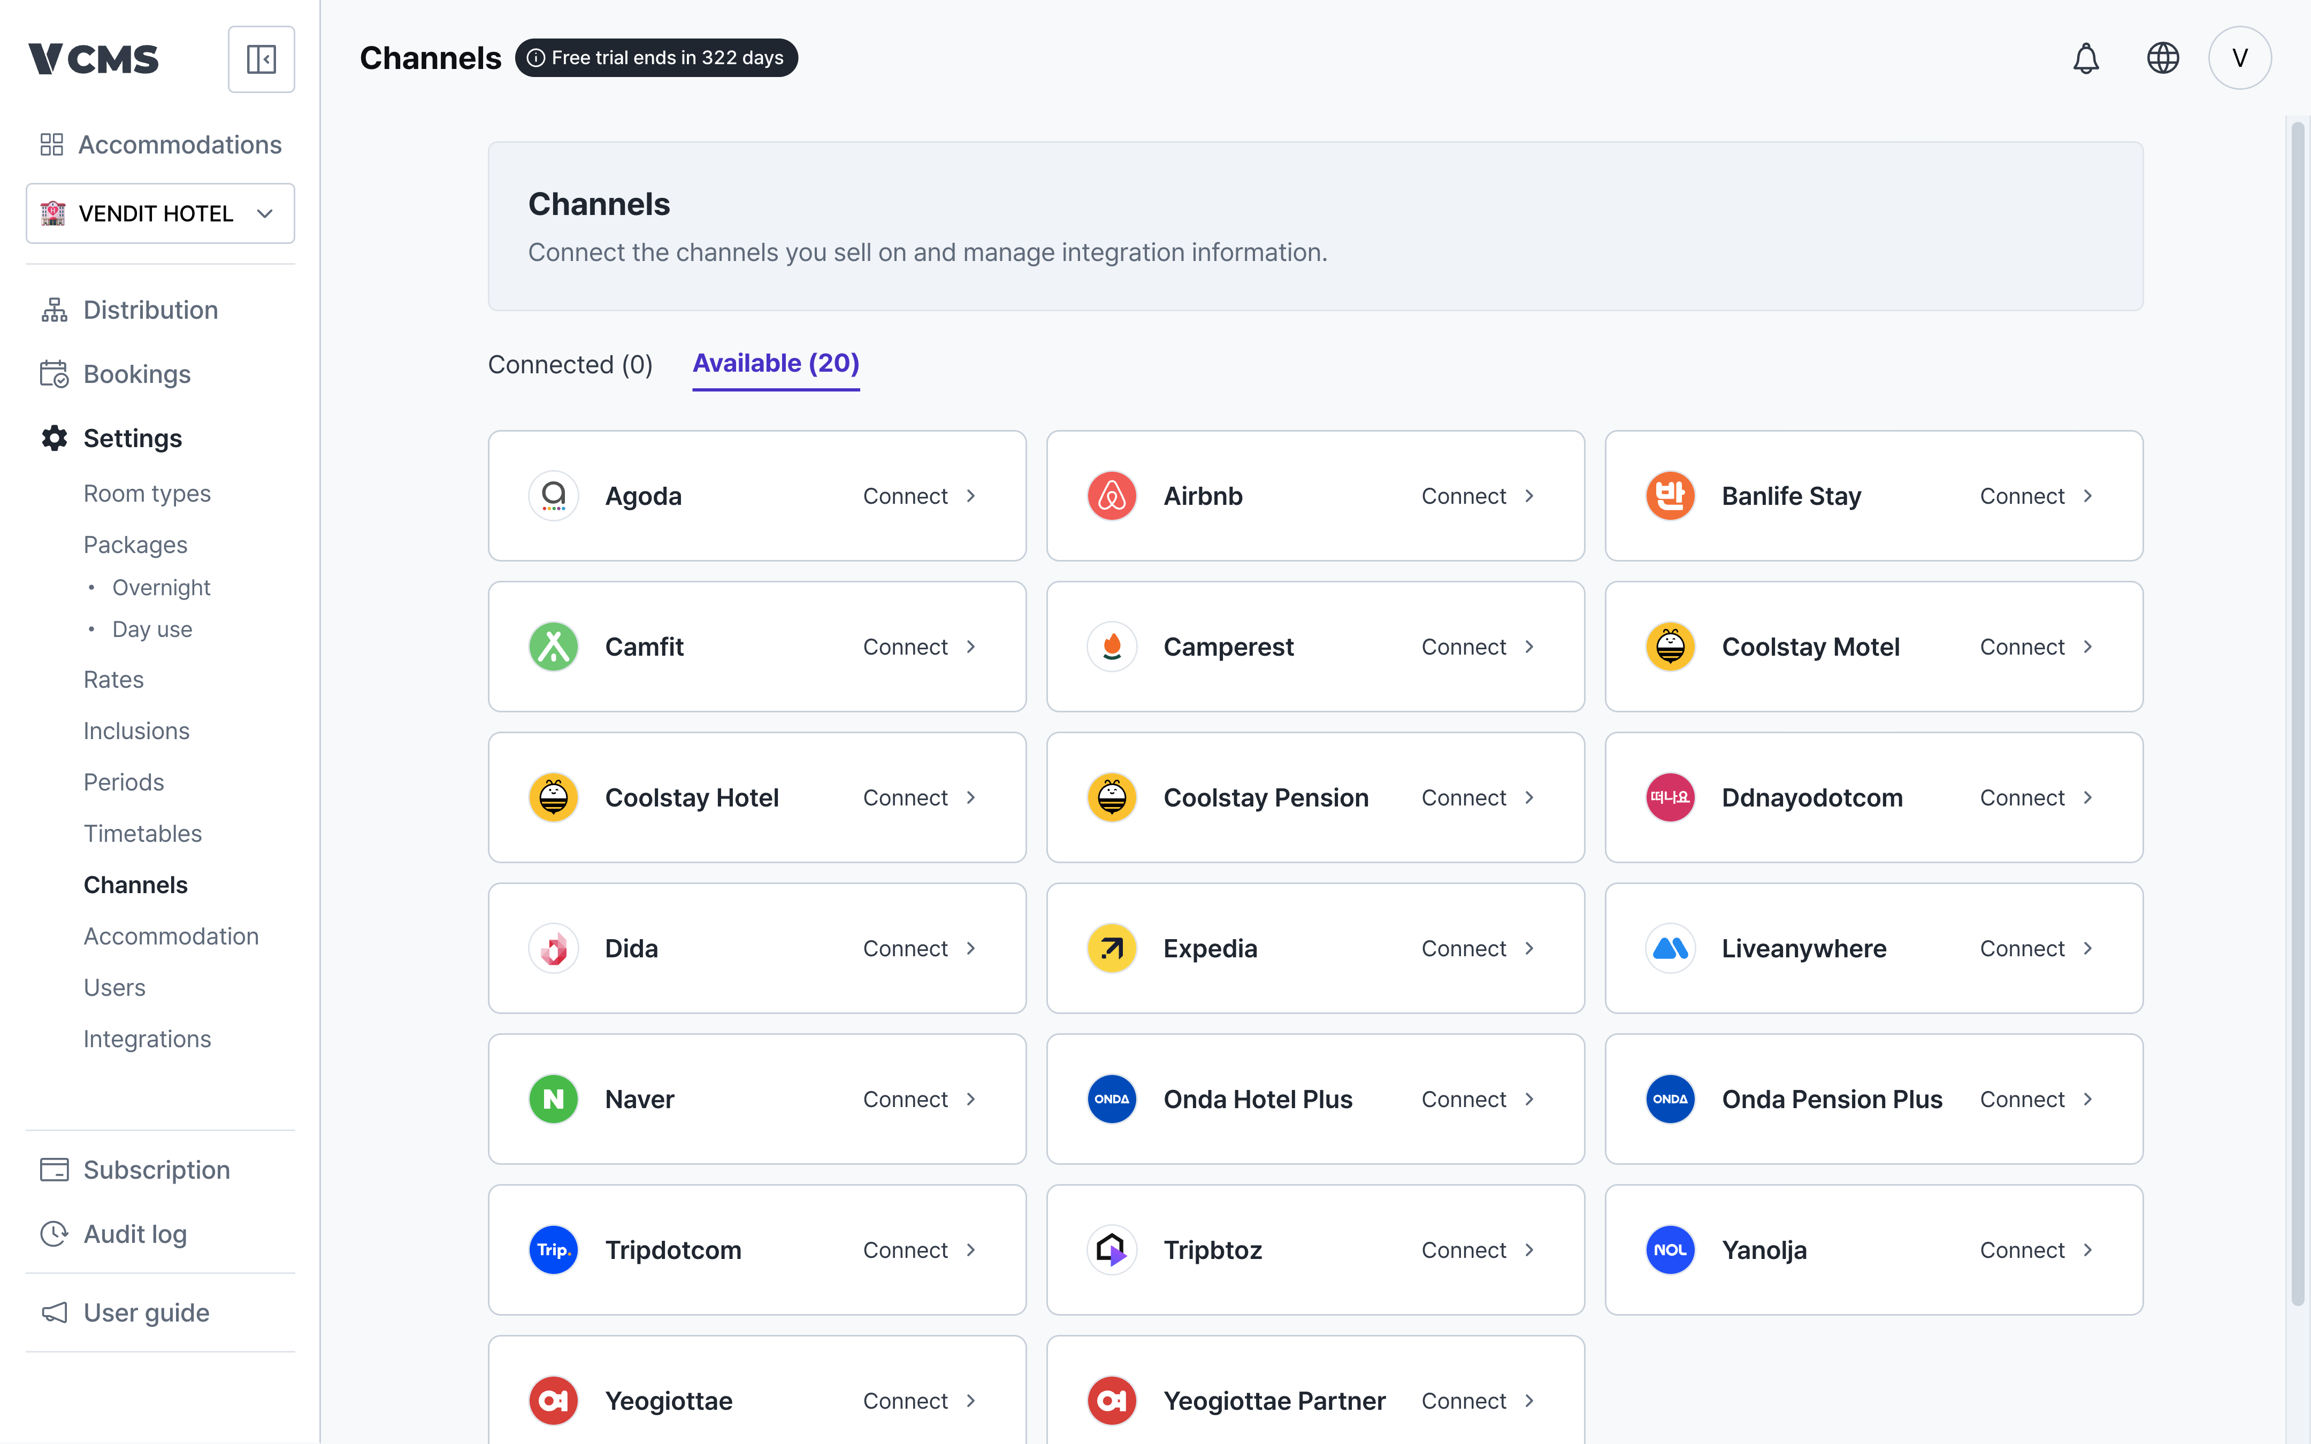Open the Integrations settings page
Screen dimensions: 2311x1444
(x=147, y=1038)
